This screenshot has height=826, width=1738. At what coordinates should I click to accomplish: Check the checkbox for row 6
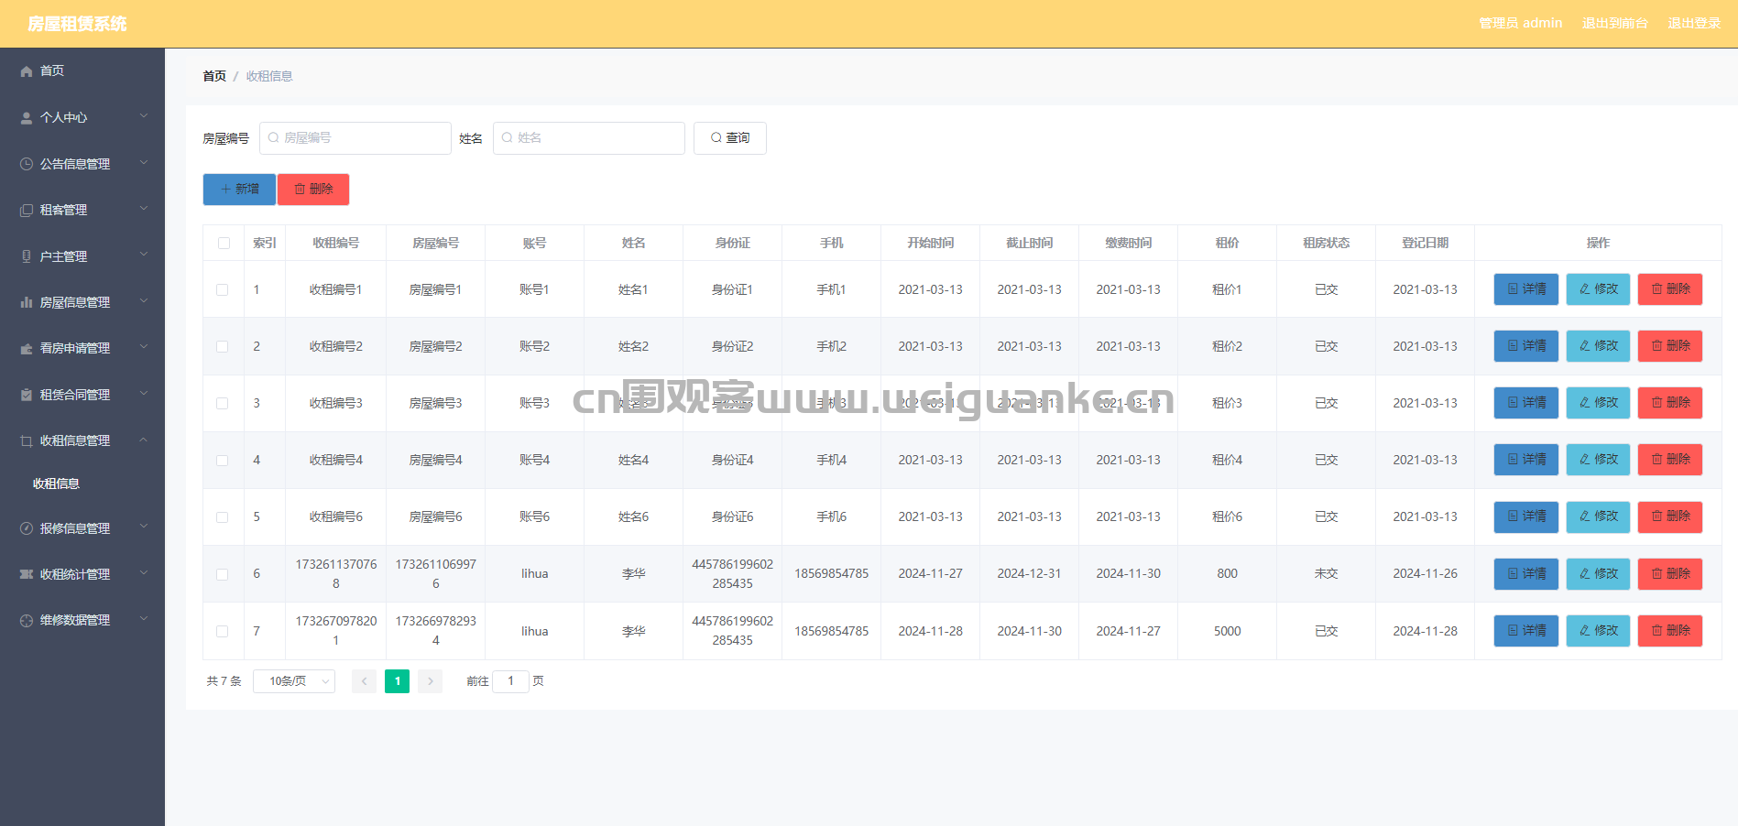click(223, 574)
